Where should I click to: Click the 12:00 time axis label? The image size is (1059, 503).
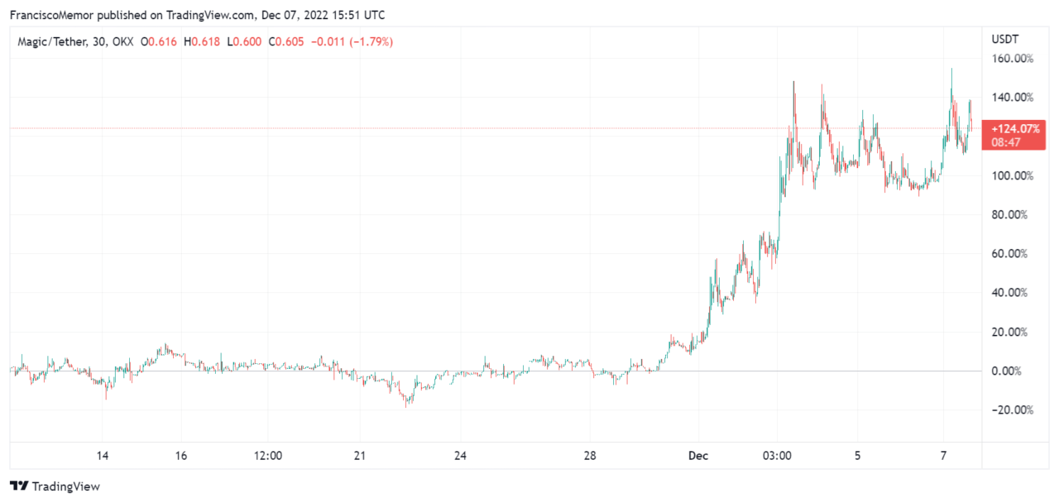[x=268, y=456]
